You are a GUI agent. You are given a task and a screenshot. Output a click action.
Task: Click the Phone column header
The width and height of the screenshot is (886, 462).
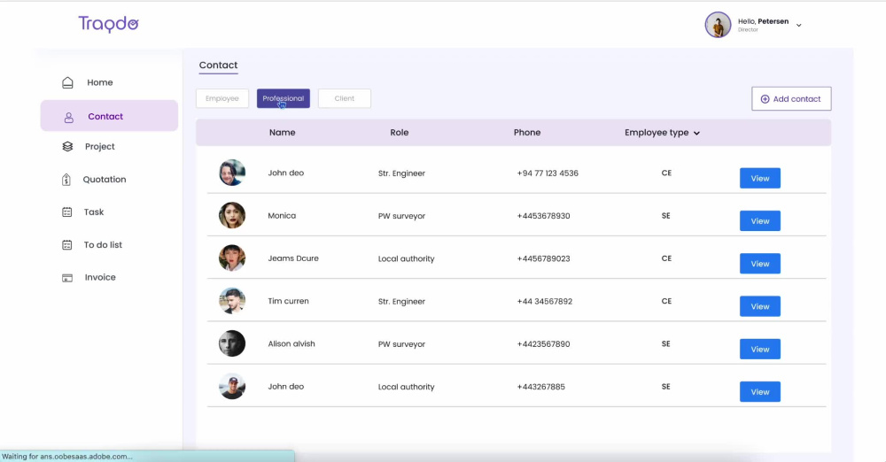coord(527,133)
